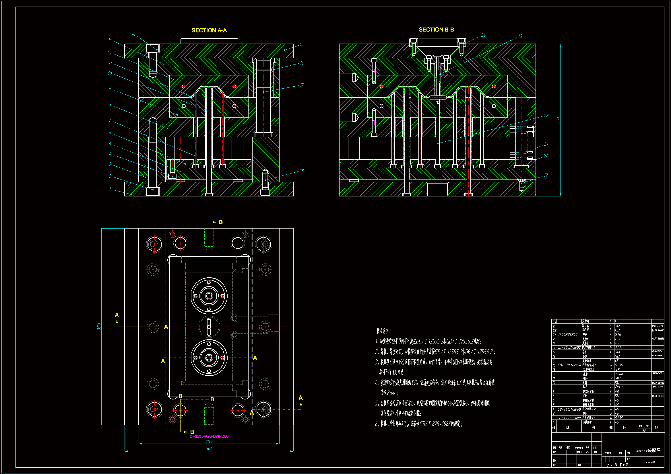Screen dimensions: 671x474
Task: Click balloon number 19 in Section B-B
Action: 546,175
